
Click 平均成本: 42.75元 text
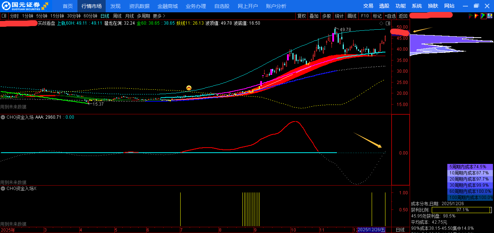(429, 222)
